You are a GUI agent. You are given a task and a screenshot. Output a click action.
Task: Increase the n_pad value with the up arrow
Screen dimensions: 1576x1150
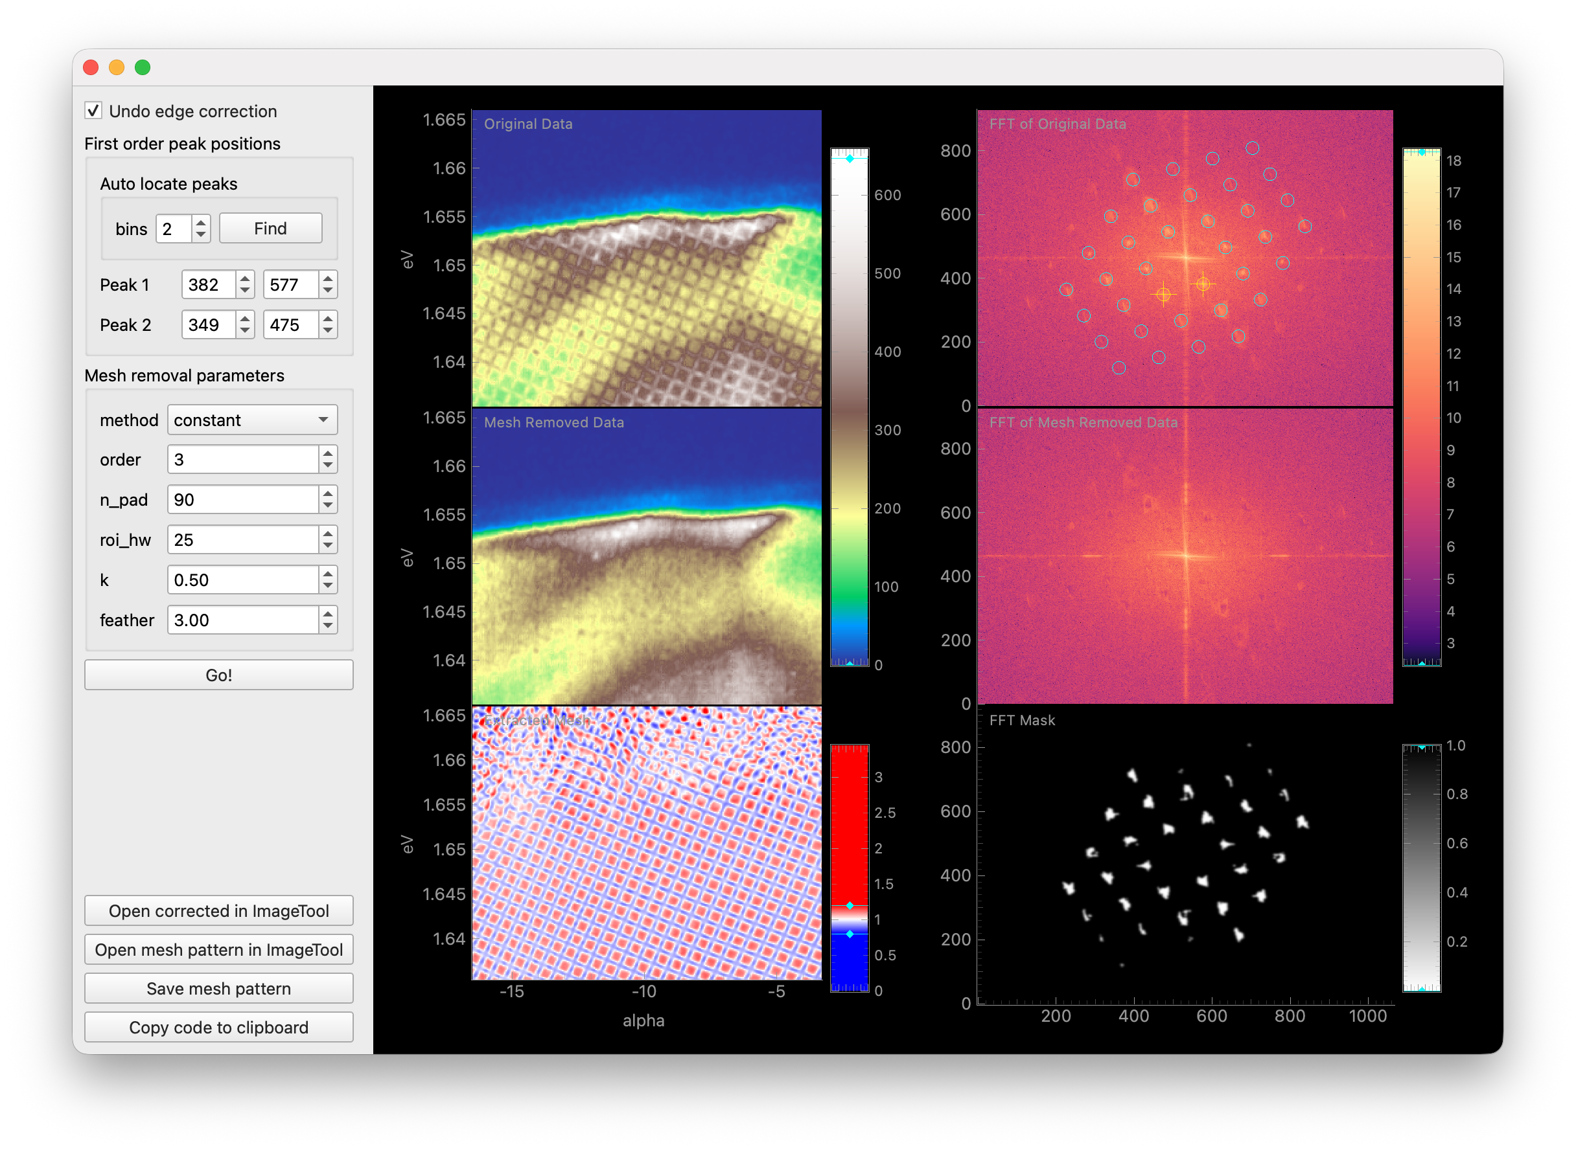[x=328, y=493]
